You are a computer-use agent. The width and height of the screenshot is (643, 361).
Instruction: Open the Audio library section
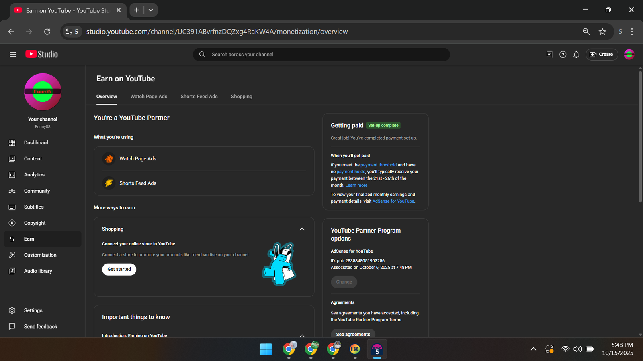pyautogui.click(x=38, y=271)
